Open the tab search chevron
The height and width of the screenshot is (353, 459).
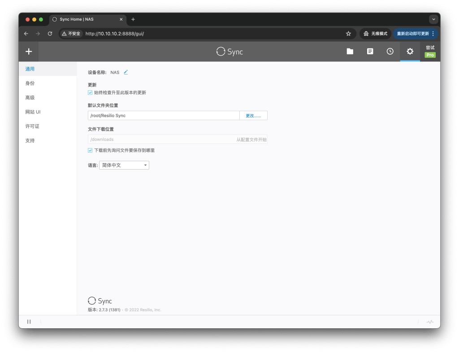tap(433, 19)
